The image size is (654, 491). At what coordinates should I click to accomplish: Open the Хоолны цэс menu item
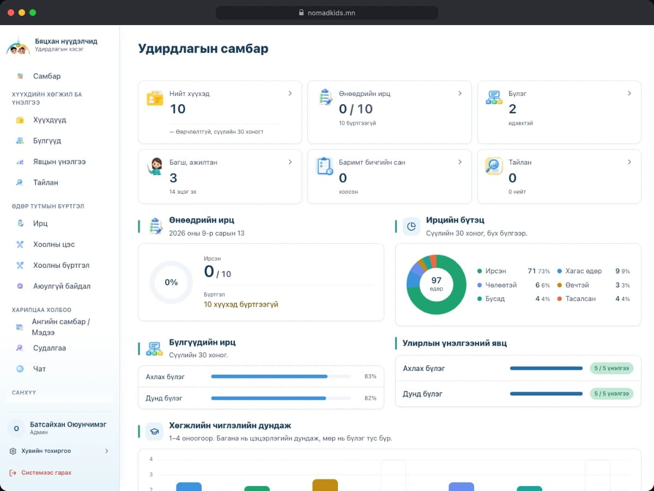click(60, 244)
